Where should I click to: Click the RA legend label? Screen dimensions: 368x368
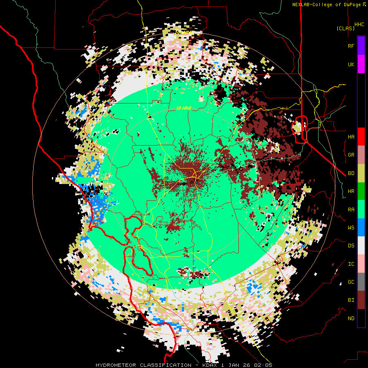tap(351, 210)
